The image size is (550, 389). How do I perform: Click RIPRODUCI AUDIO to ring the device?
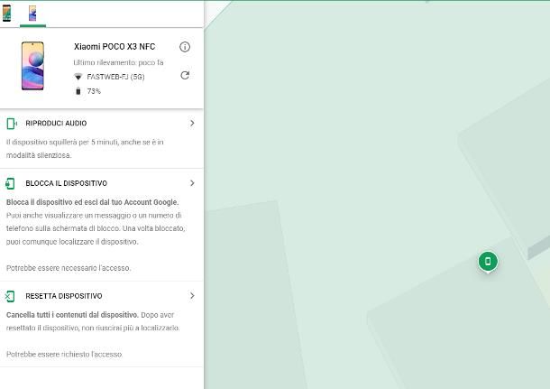[56, 124]
